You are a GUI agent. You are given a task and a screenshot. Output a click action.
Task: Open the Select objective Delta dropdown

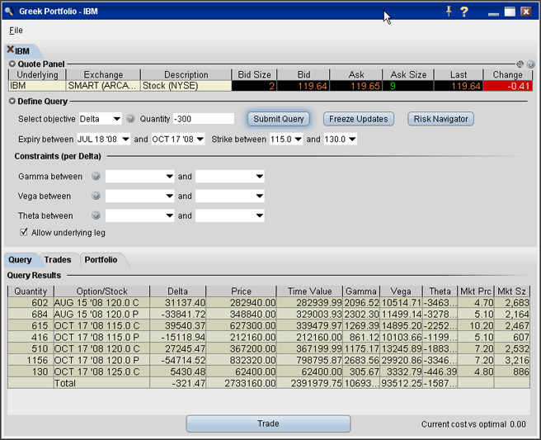[100, 119]
